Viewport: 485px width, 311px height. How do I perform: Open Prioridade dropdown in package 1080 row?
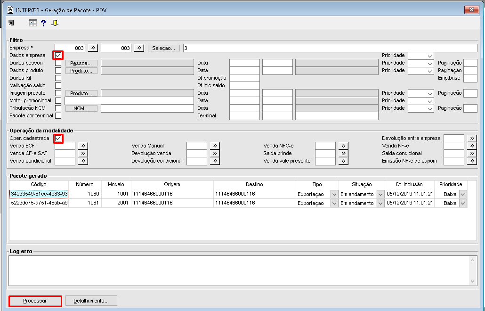463,194
